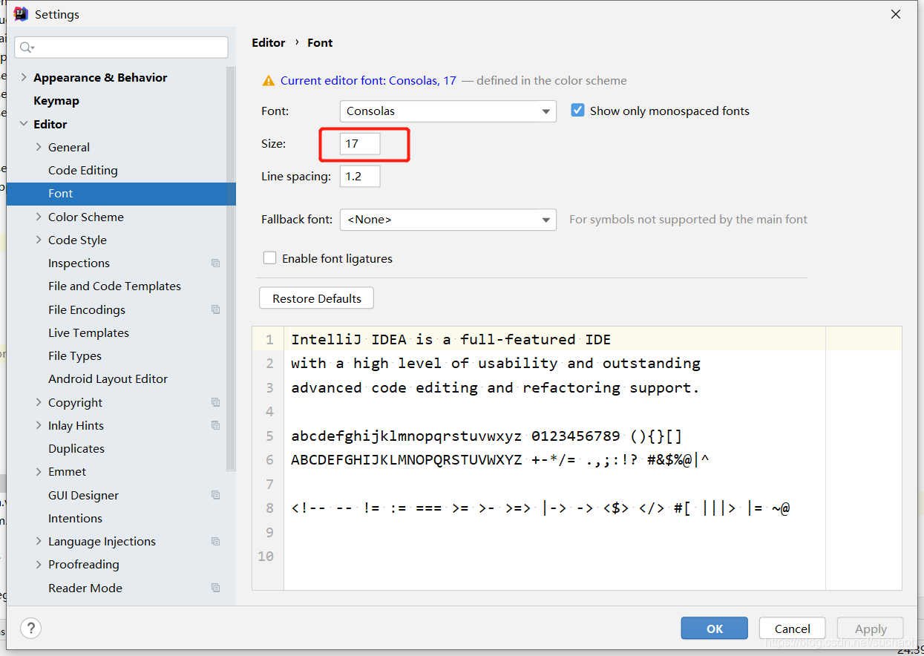Click the IntelliJ logo in title bar
The image size is (924, 656).
(21, 14)
